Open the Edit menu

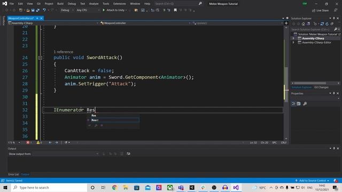point(20,4)
